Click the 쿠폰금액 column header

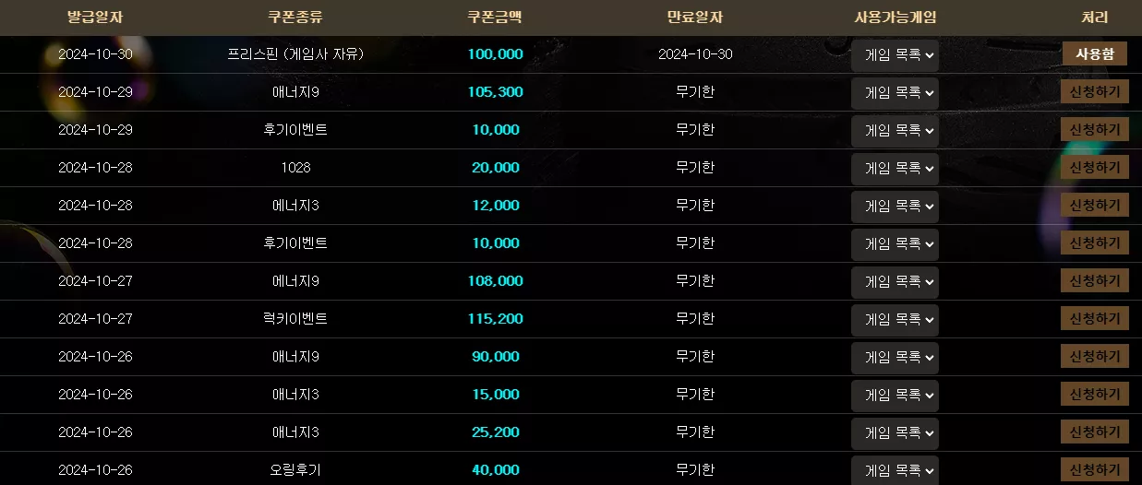click(x=495, y=18)
